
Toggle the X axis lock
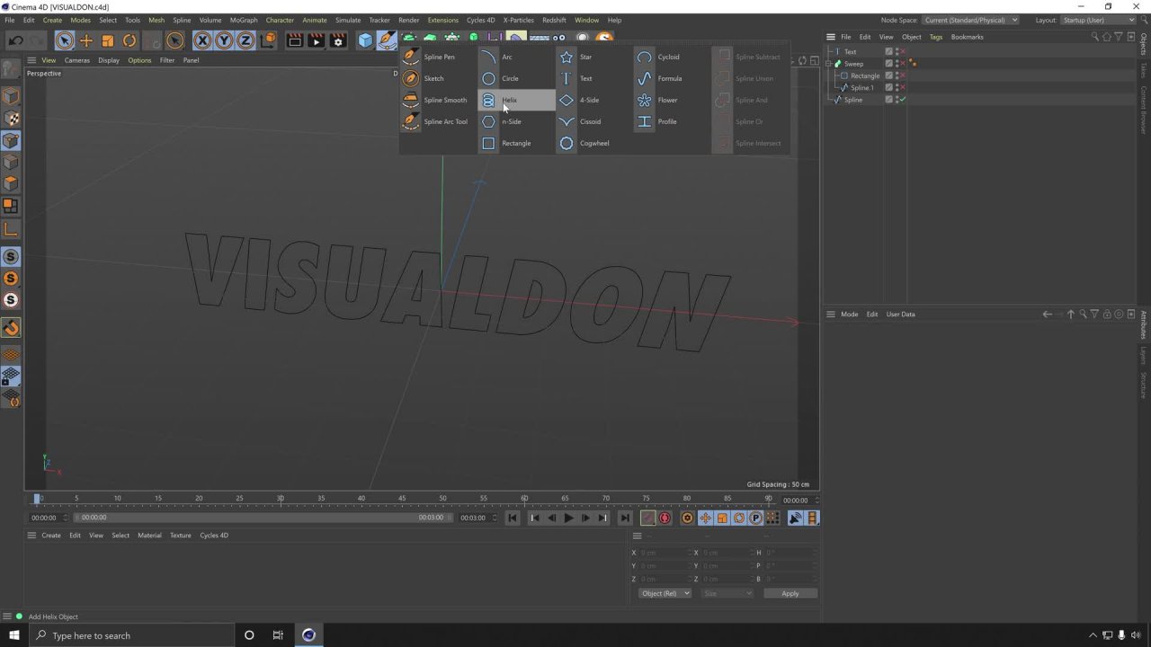pos(202,40)
